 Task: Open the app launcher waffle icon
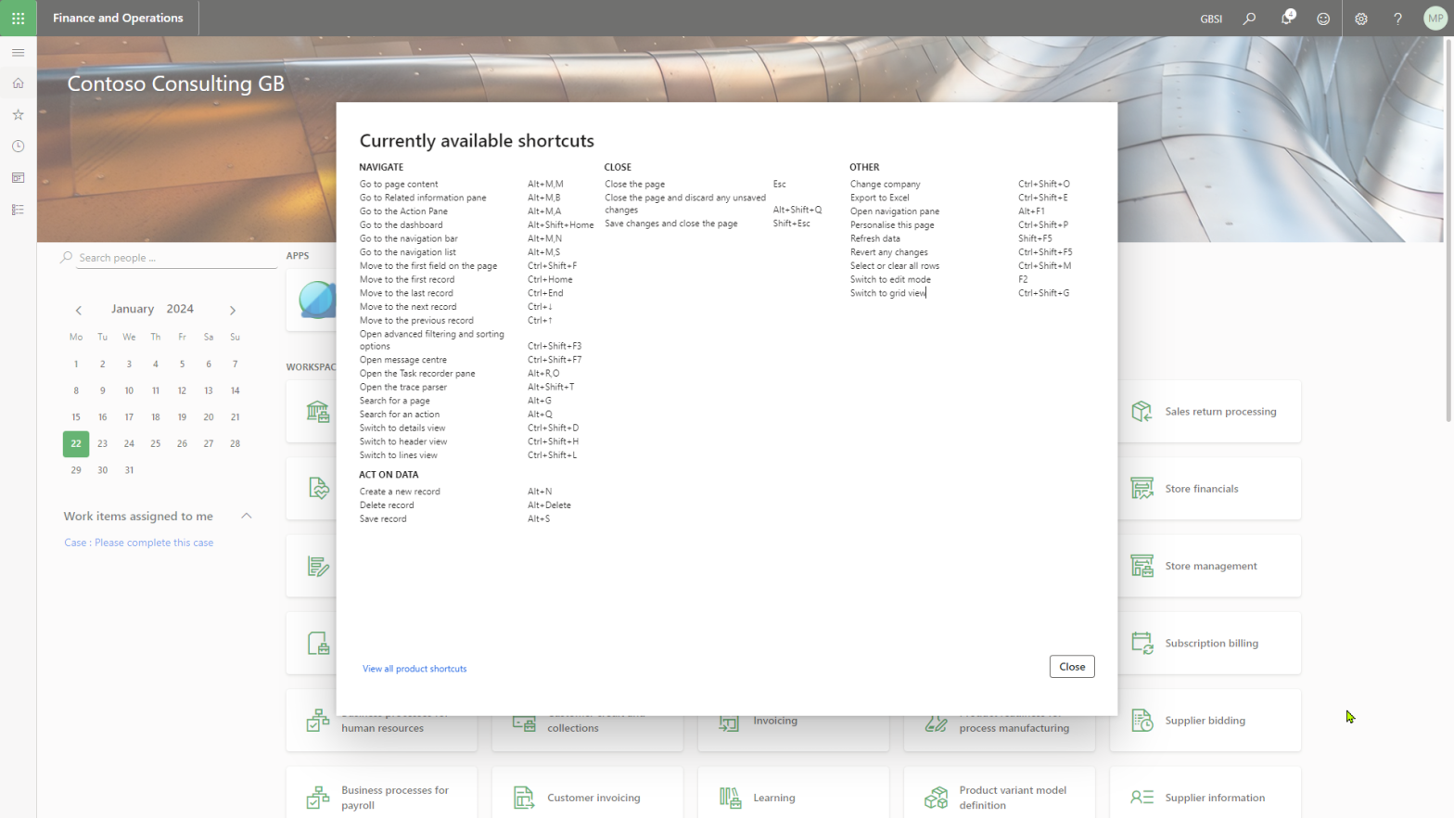pyautogui.click(x=18, y=18)
